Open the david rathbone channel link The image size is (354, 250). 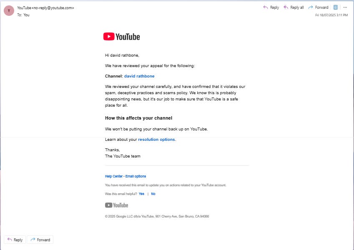pyautogui.click(x=139, y=76)
